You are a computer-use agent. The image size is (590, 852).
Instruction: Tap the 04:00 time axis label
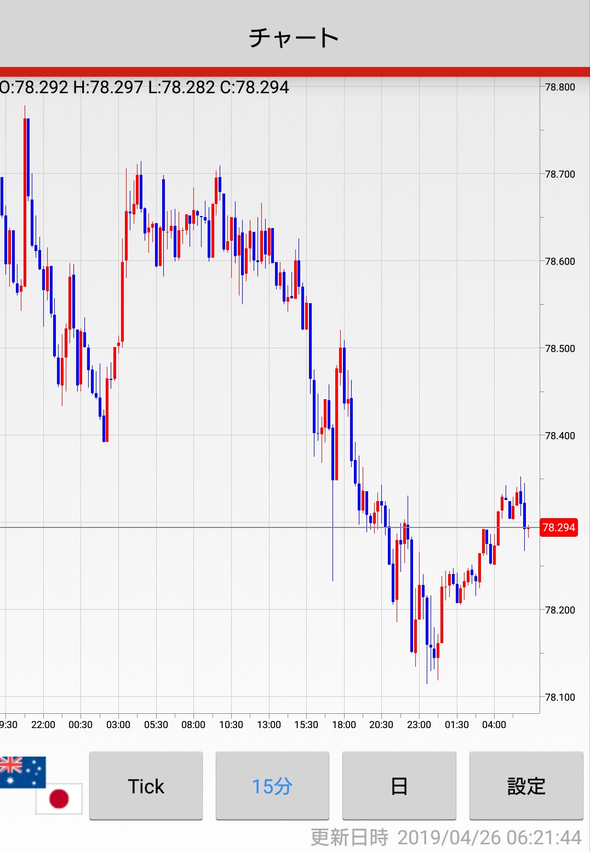coord(494,725)
